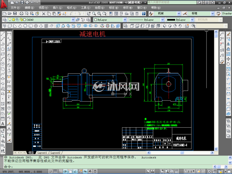Select the Polygon draw tool
Screen dimensions: 232x174
point(3,49)
